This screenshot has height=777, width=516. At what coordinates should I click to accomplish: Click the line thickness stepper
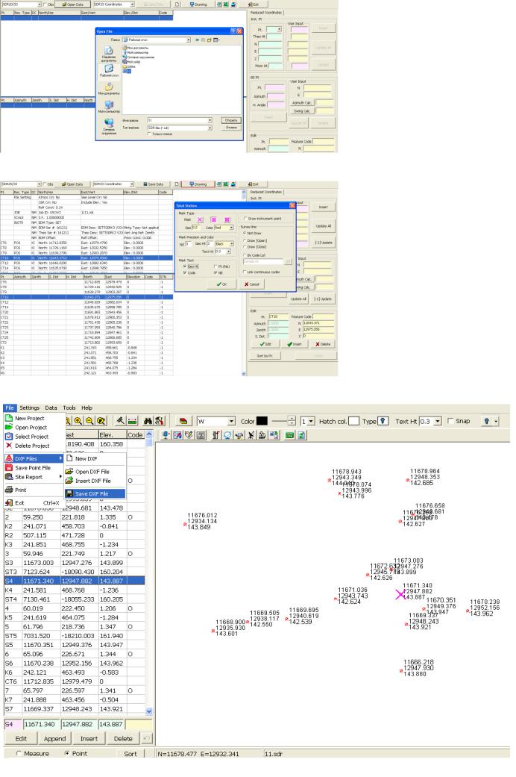(292, 421)
